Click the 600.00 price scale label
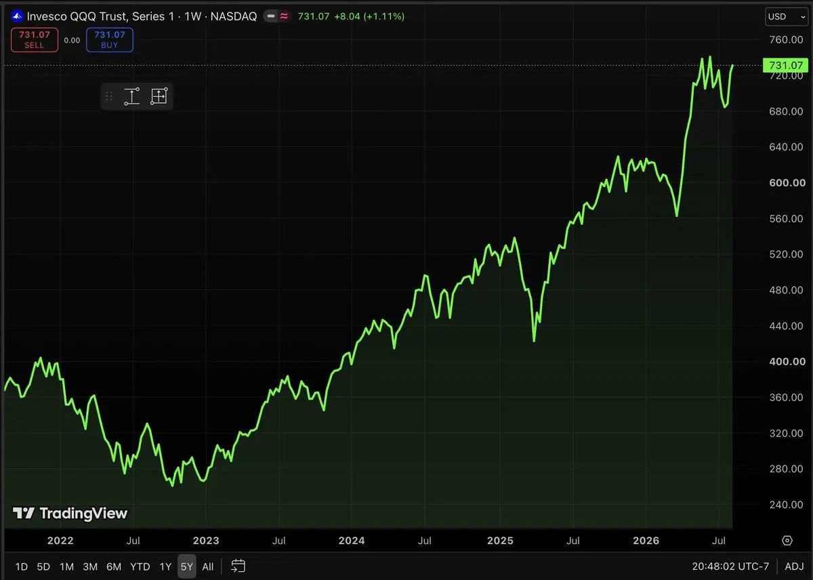 point(786,183)
